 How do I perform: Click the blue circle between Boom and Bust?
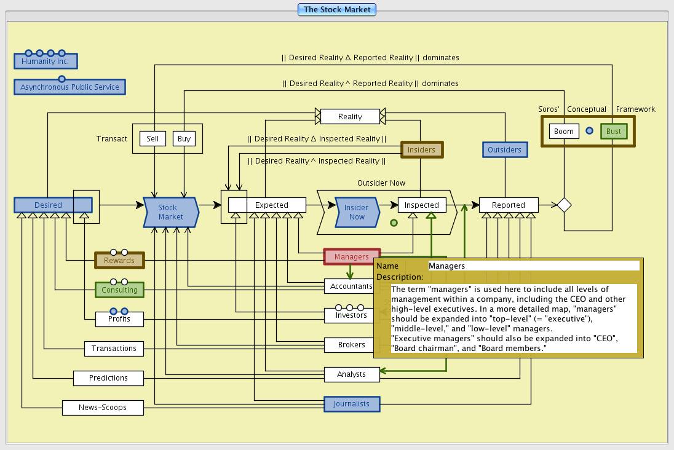pos(589,131)
